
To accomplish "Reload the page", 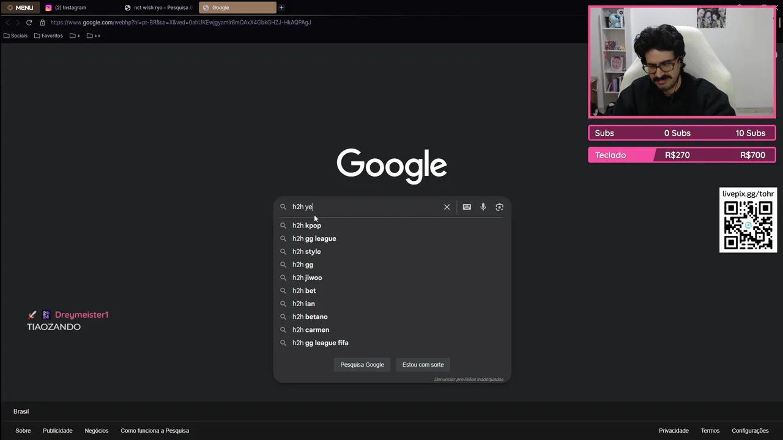I will (29, 23).
